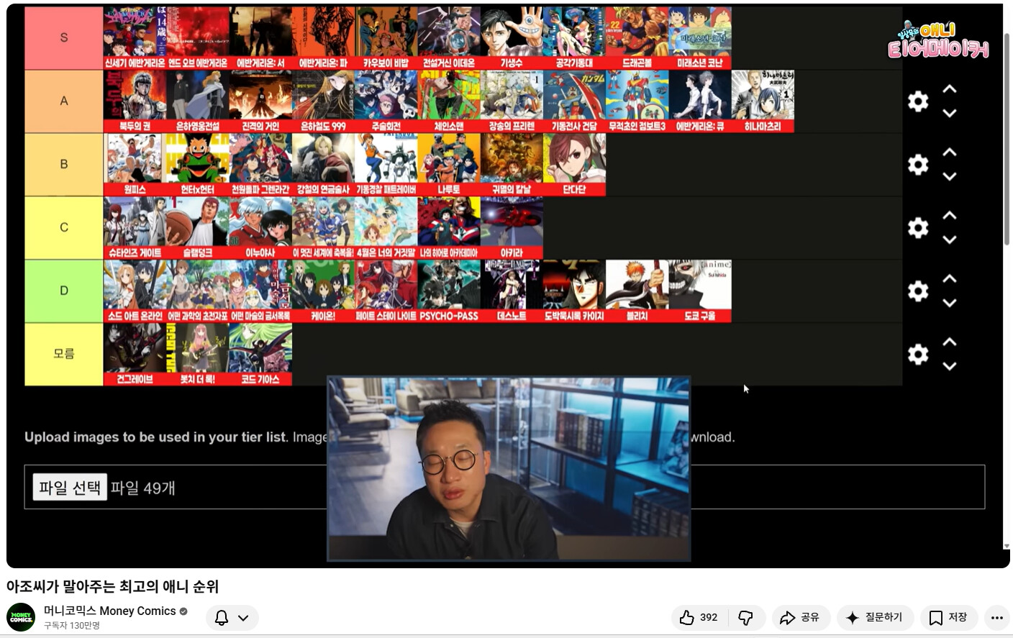Open settings gear for tier A row
Image resolution: width=1013 pixels, height=638 pixels.
(918, 101)
